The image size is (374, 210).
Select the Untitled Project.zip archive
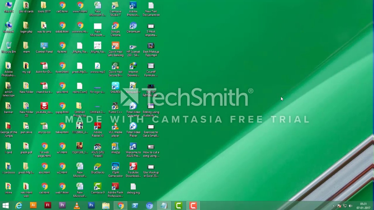[80, 110]
